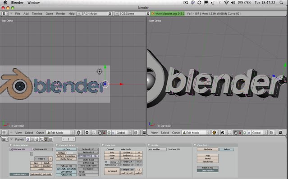Open the Editing context button in Panels header
The image size is (288, 179).
(46, 139)
